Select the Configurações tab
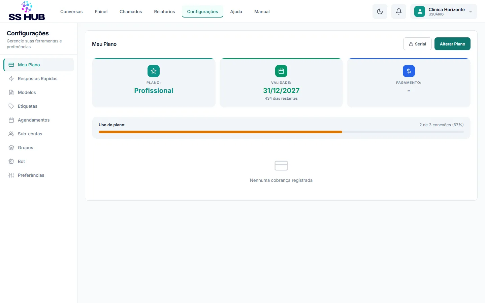This screenshot has width=485, height=303. click(x=202, y=11)
